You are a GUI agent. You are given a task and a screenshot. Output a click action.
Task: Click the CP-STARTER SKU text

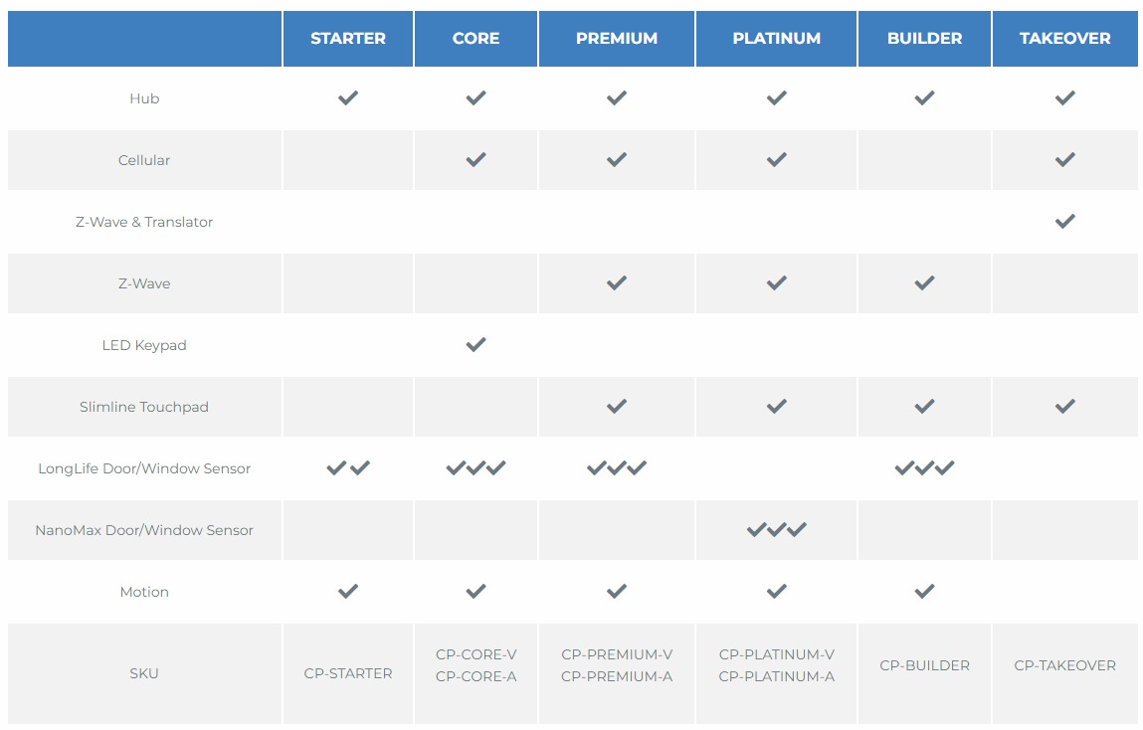coord(348,674)
